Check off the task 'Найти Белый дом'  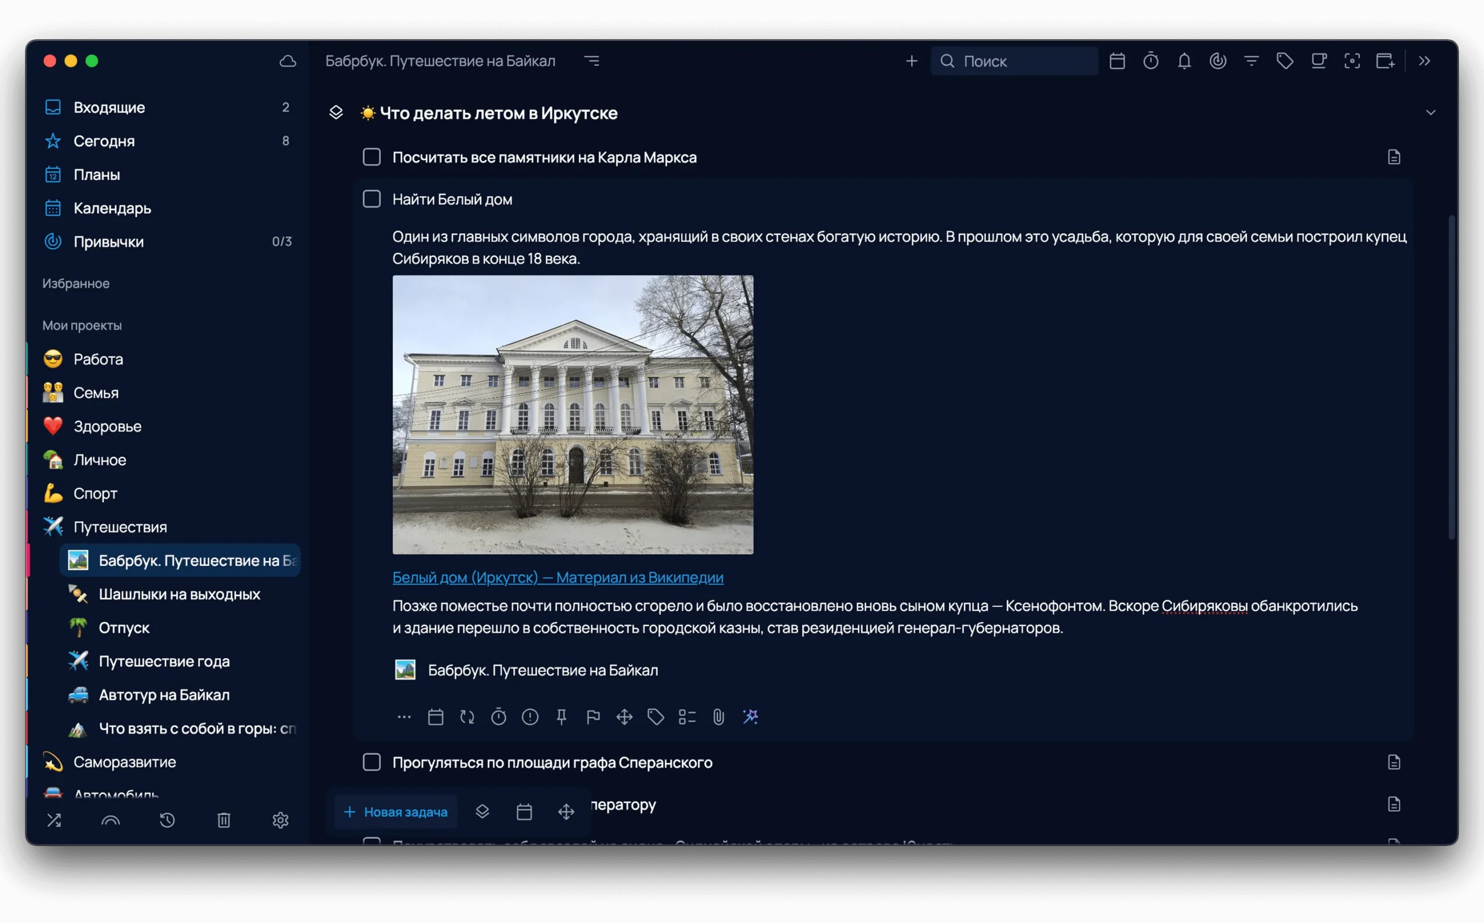372,198
